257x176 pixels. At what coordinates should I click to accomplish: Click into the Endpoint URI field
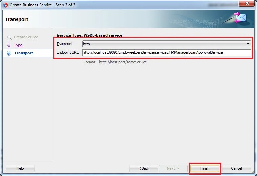pos(166,52)
